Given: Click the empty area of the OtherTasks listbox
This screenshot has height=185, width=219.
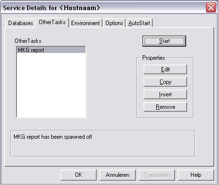Looking at the screenshot, I should (x=51, y=85).
